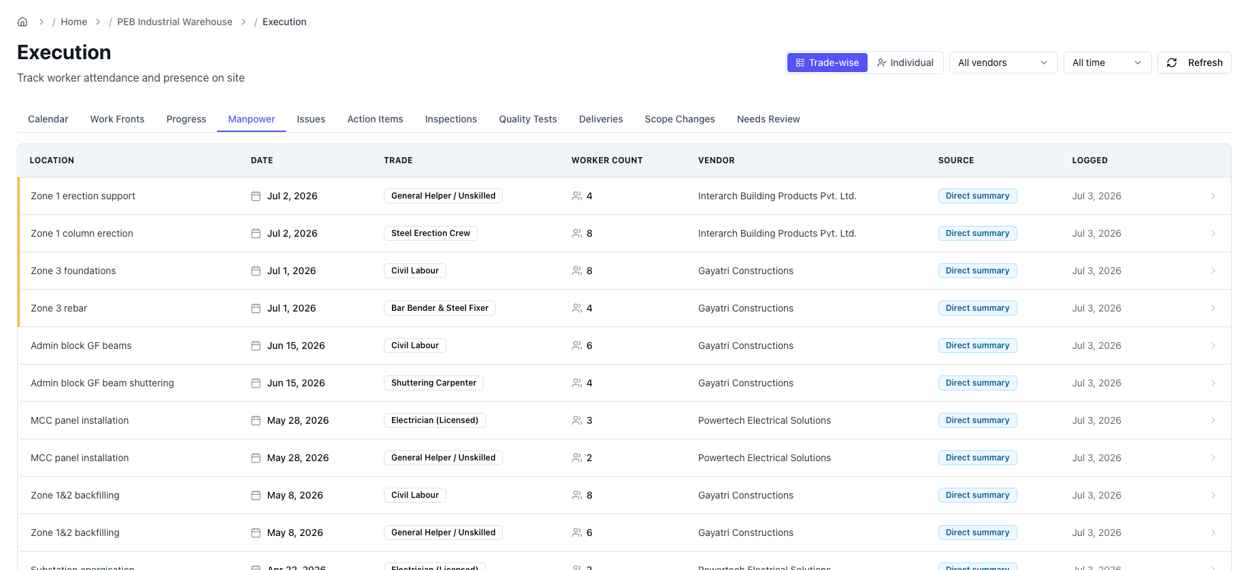Select the Manpower tab

point(251,119)
